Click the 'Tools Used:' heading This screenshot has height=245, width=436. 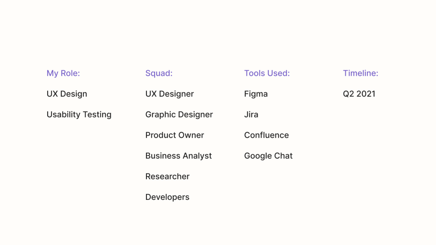pos(267,73)
